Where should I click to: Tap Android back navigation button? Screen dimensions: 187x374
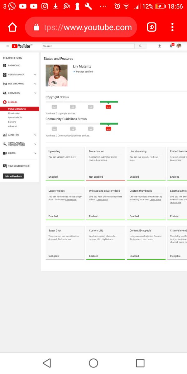[x=47, y=363]
